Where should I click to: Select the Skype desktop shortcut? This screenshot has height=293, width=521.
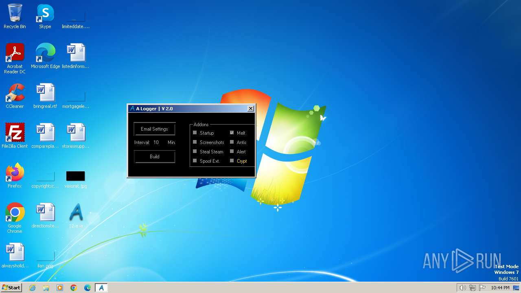(x=45, y=16)
